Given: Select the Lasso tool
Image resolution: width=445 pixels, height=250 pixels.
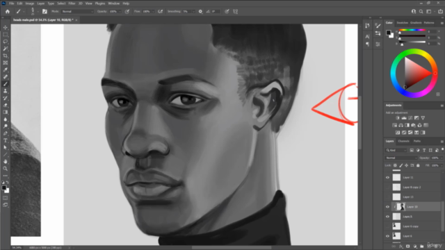Looking at the screenshot, I should 6,42.
